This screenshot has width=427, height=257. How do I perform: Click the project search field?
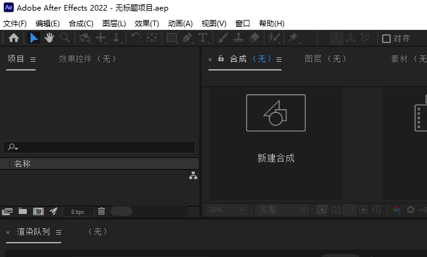pyautogui.click(x=99, y=147)
